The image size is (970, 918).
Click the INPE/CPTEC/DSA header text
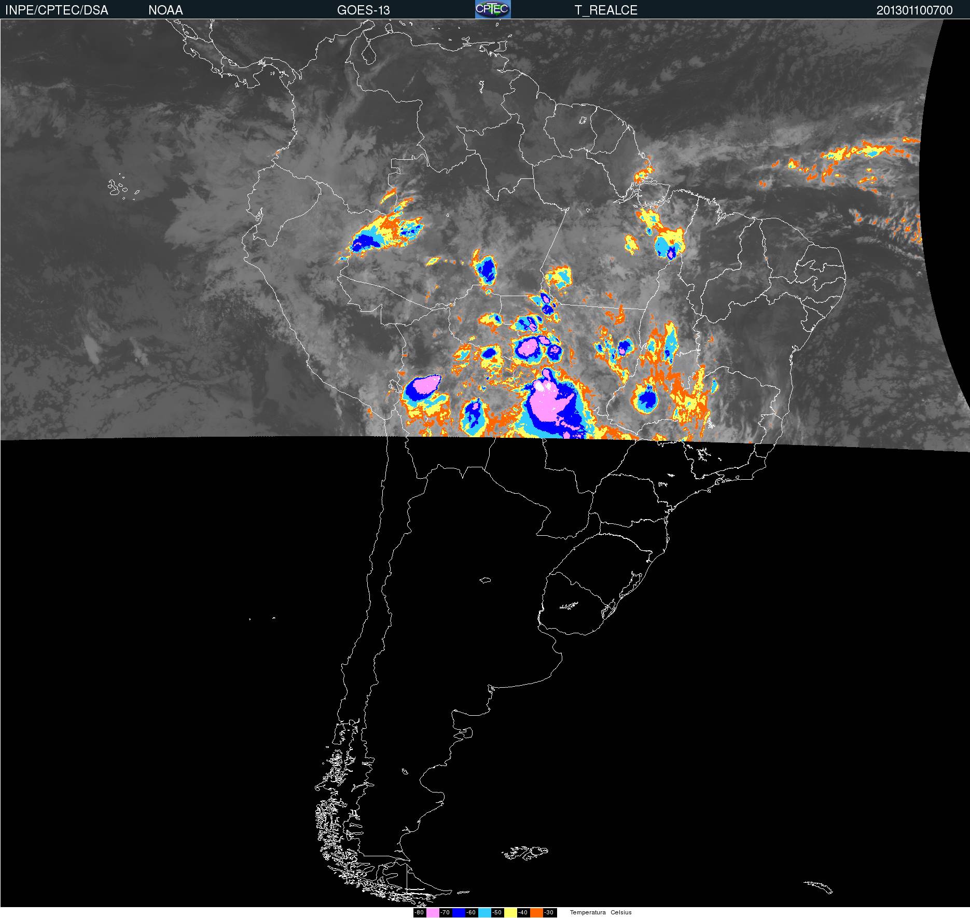pos(57,10)
